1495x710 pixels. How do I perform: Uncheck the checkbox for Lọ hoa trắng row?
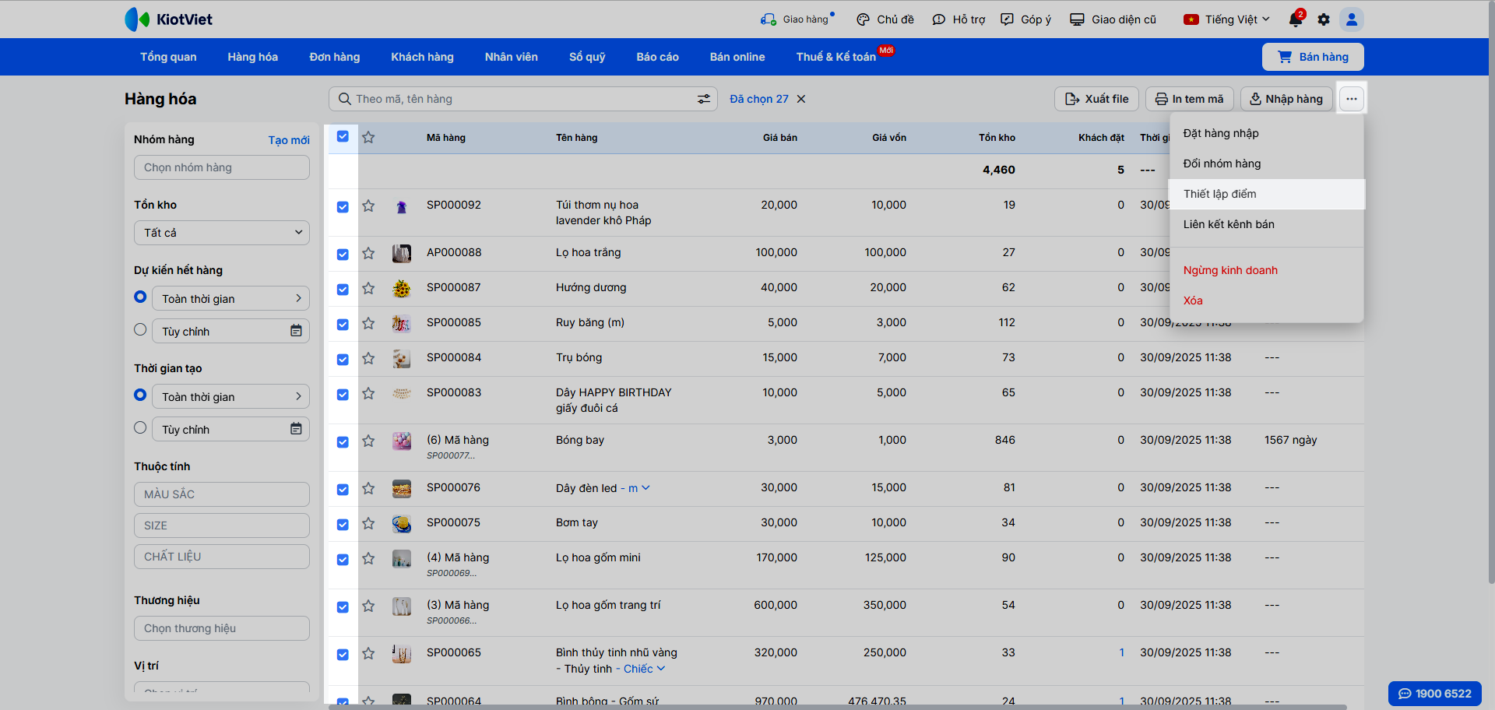(343, 254)
